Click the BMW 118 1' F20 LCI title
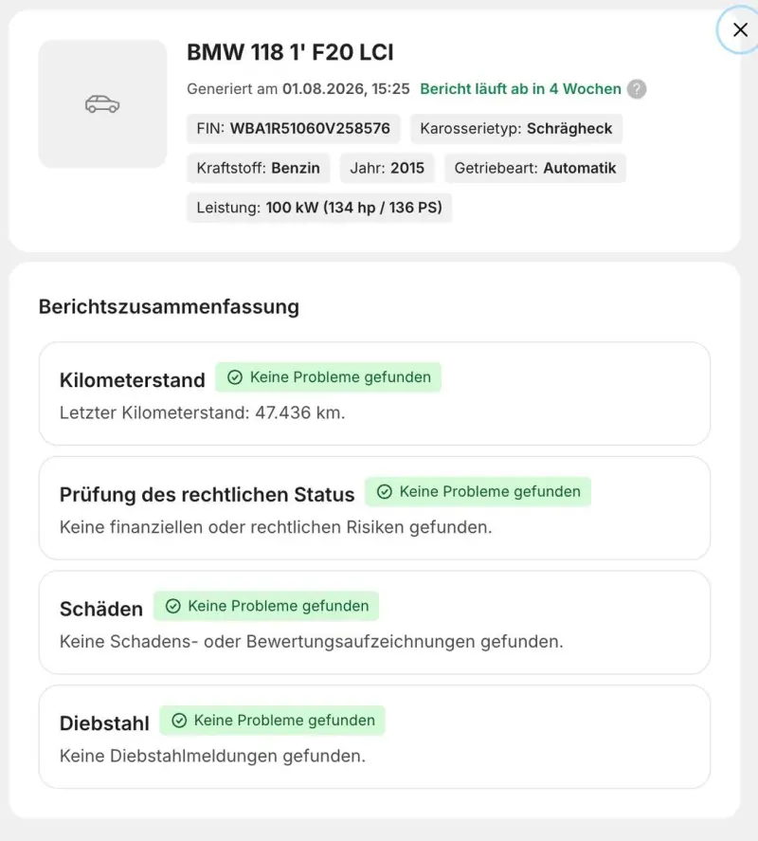Viewport: 758px width, 841px height. coord(290,52)
